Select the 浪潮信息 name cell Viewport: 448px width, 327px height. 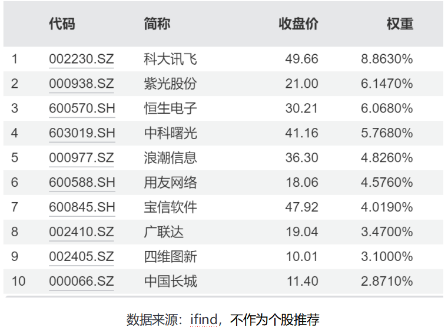coord(170,158)
